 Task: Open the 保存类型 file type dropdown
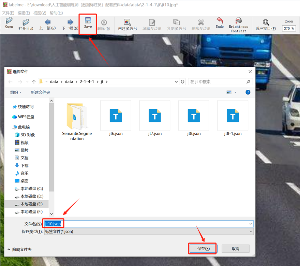149,232
